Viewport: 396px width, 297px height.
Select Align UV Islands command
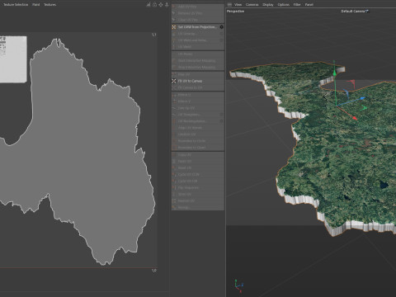(x=198, y=128)
